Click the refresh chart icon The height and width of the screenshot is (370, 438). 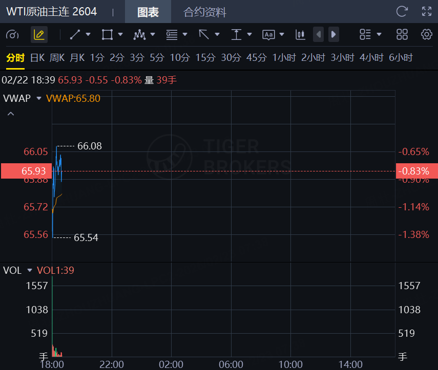point(402,11)
